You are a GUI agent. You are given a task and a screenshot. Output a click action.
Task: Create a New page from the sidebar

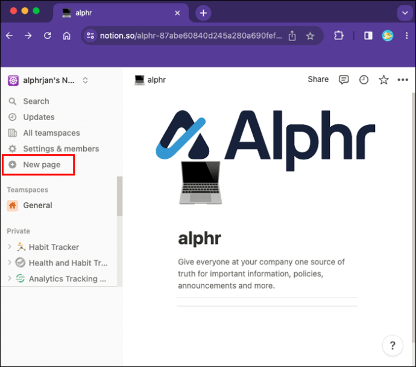coord(39,165)
